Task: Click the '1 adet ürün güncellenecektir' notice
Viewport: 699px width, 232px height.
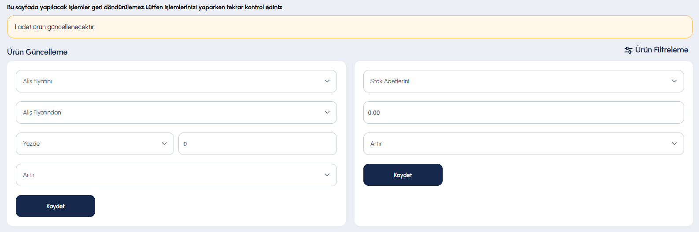Action: point(55,27)
